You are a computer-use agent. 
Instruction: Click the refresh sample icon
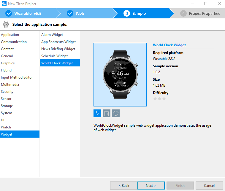(116, 113)
